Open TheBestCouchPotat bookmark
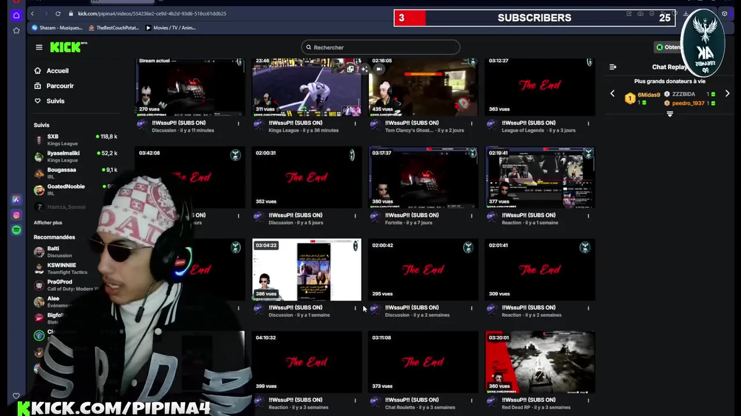This screenshot has width=741, height=416. pos(114,28)
